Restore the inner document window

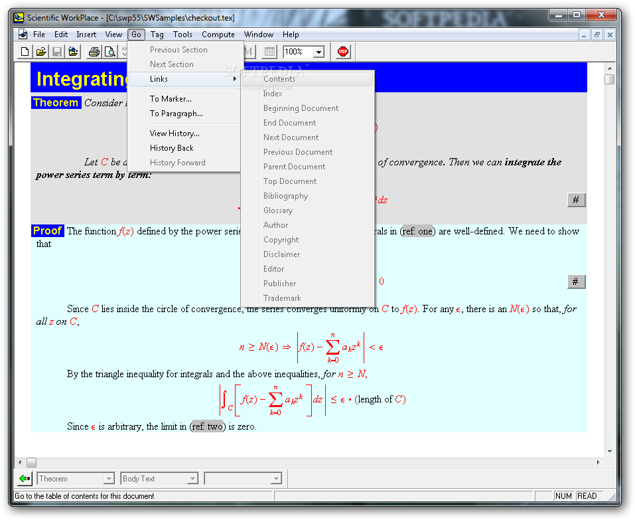click(x=597, y=35)
